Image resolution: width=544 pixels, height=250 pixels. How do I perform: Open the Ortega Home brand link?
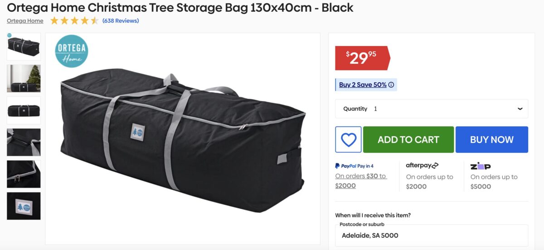pos(25,21)
